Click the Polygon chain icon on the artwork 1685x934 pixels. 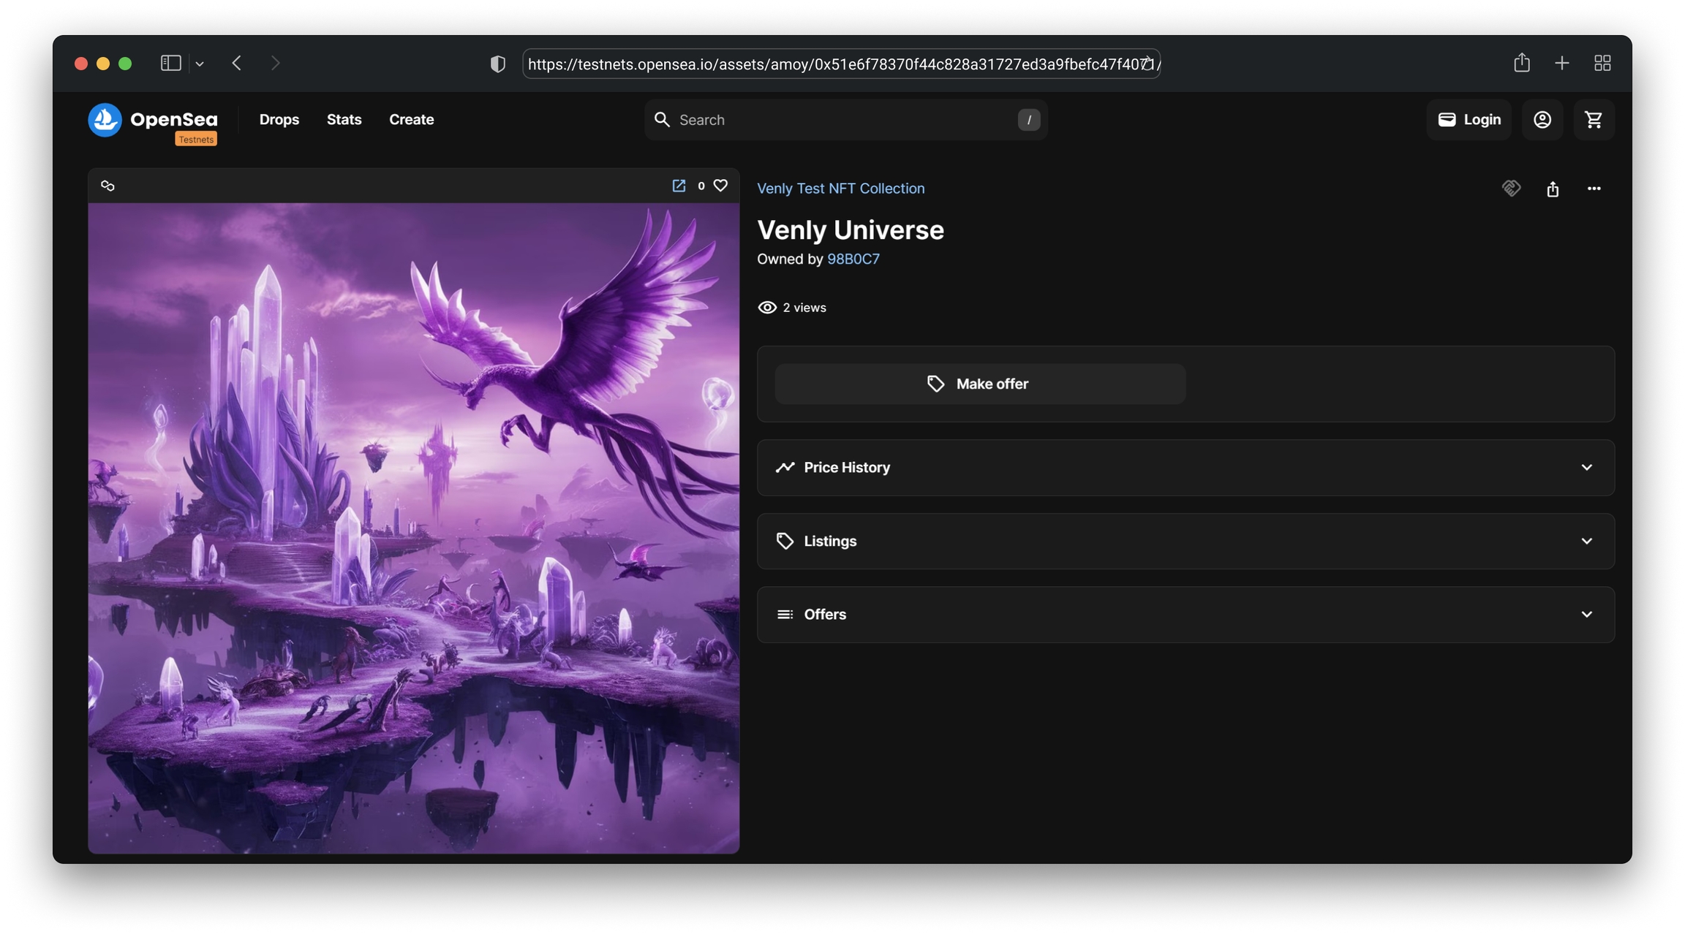(108, 186)
